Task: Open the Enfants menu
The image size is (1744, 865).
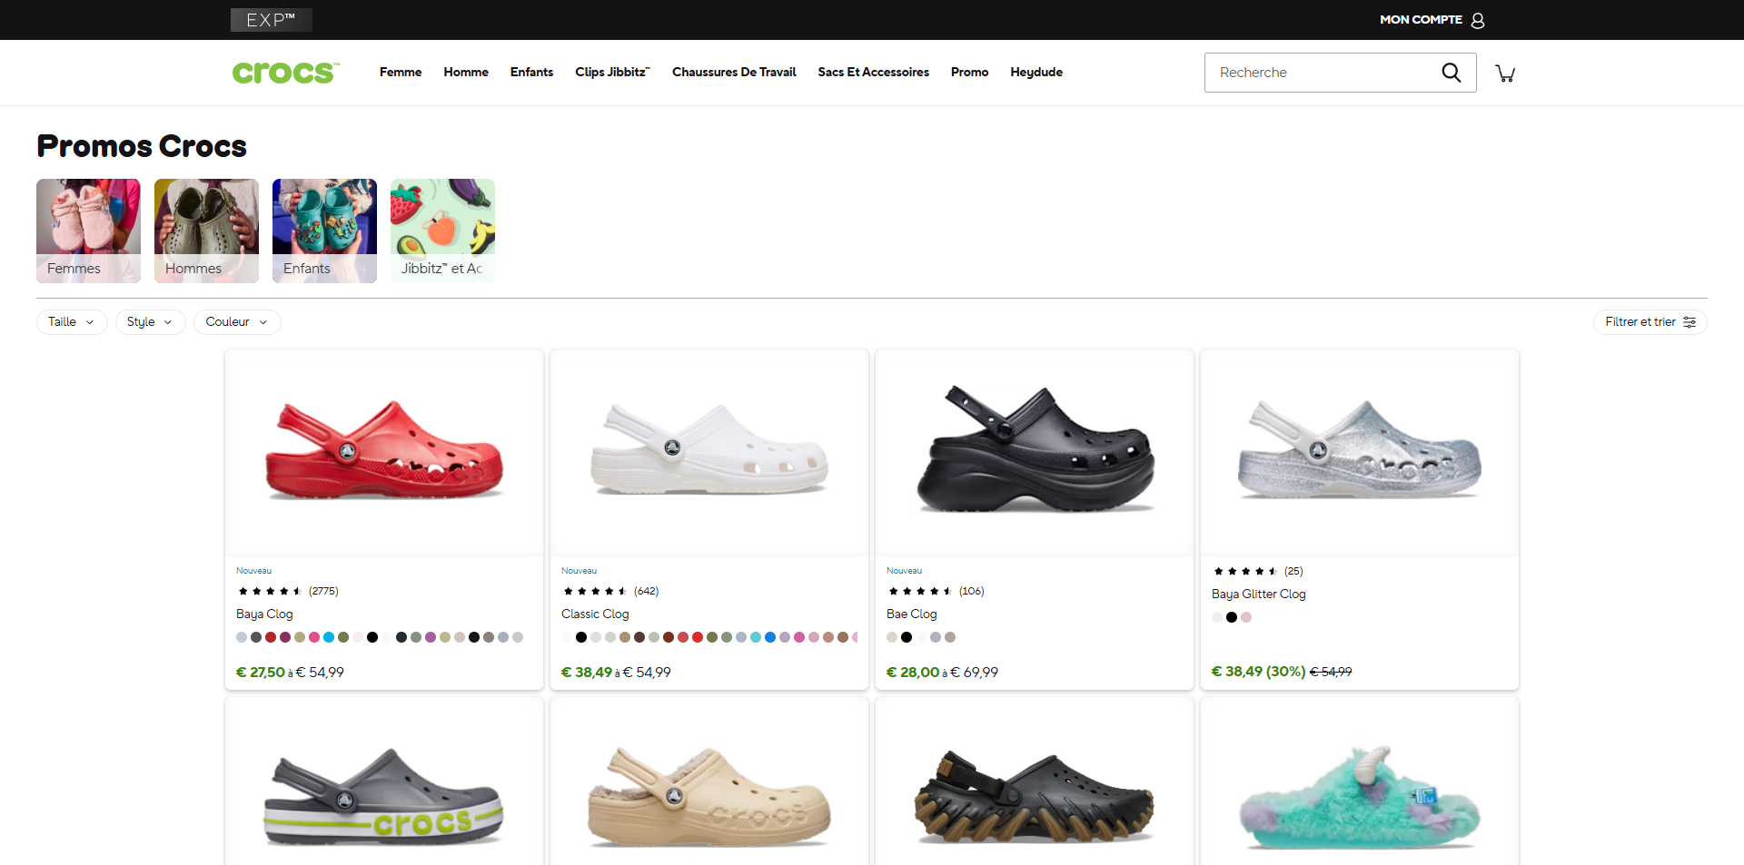Action: pyautogui.click(x=531, y=73)
